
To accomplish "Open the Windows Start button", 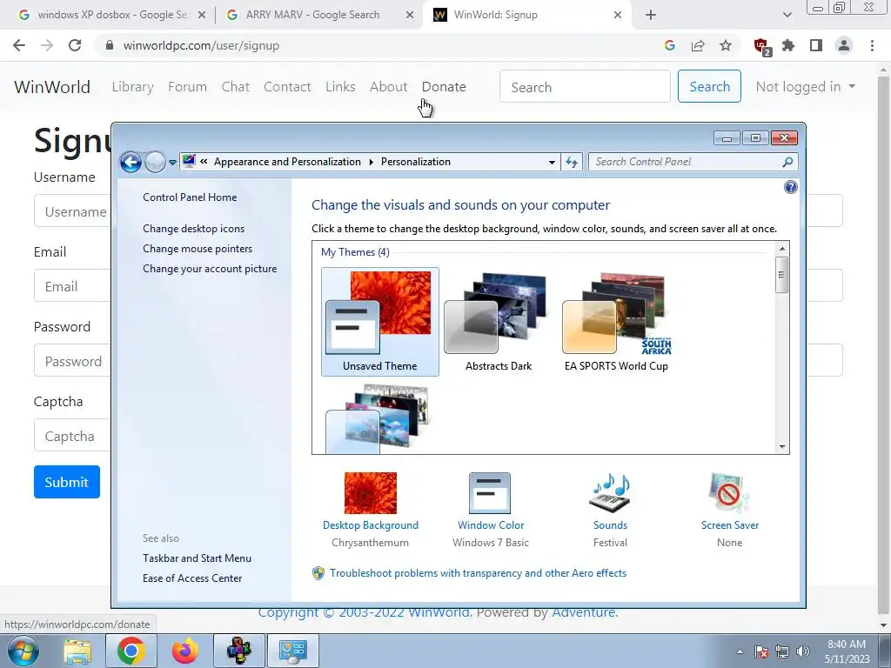I will [23, 651].
